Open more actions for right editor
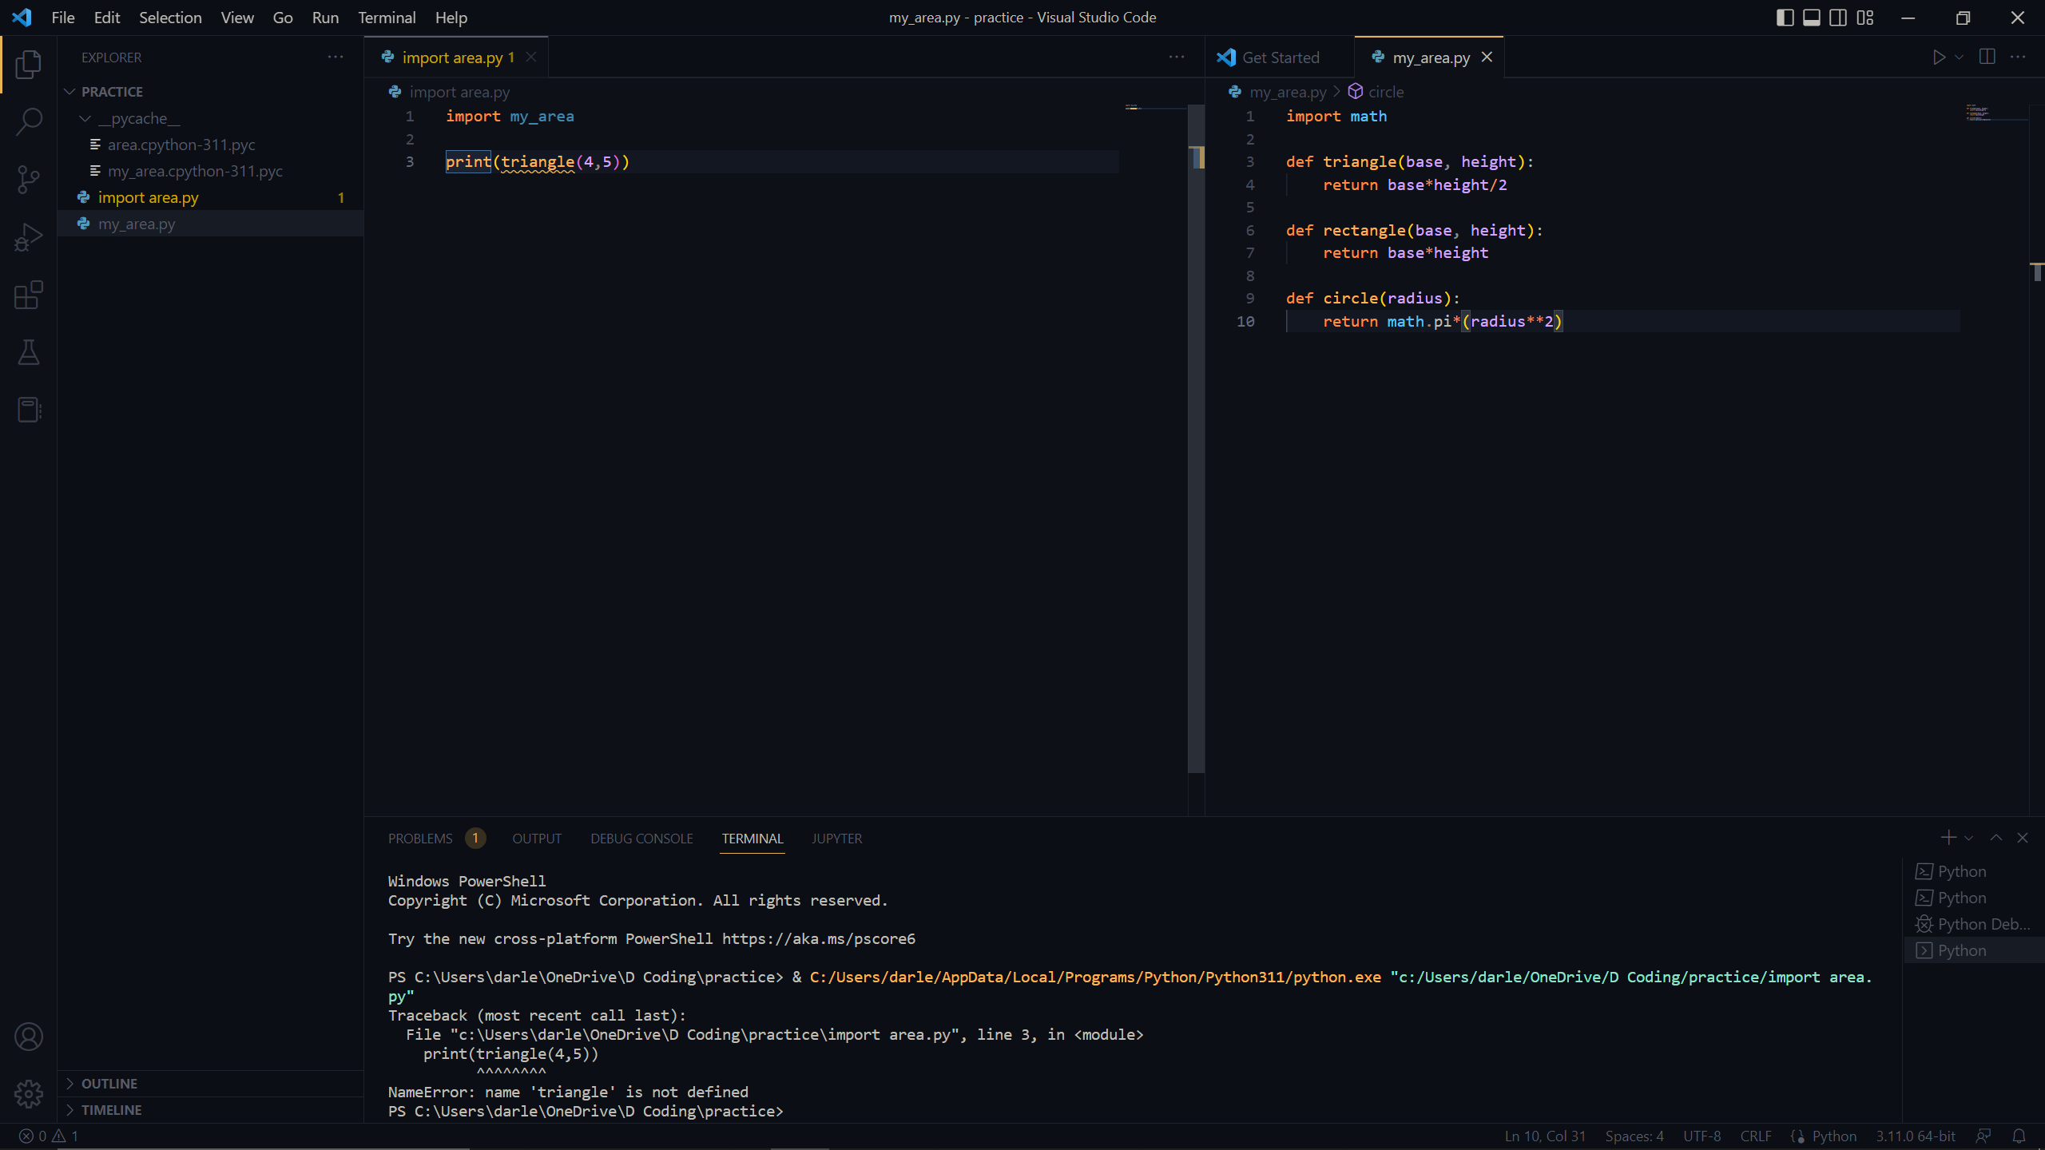Viewport: 2045px width, 1150px height. [2018, 57]
